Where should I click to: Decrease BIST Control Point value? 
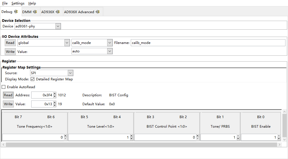click(198, 139)
